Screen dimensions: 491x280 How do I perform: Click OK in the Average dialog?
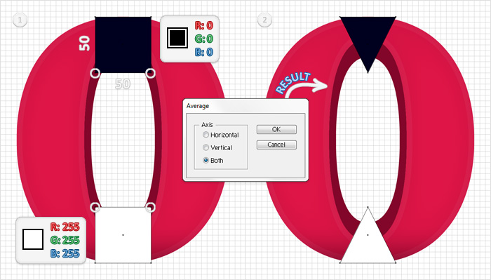(276, 129)
